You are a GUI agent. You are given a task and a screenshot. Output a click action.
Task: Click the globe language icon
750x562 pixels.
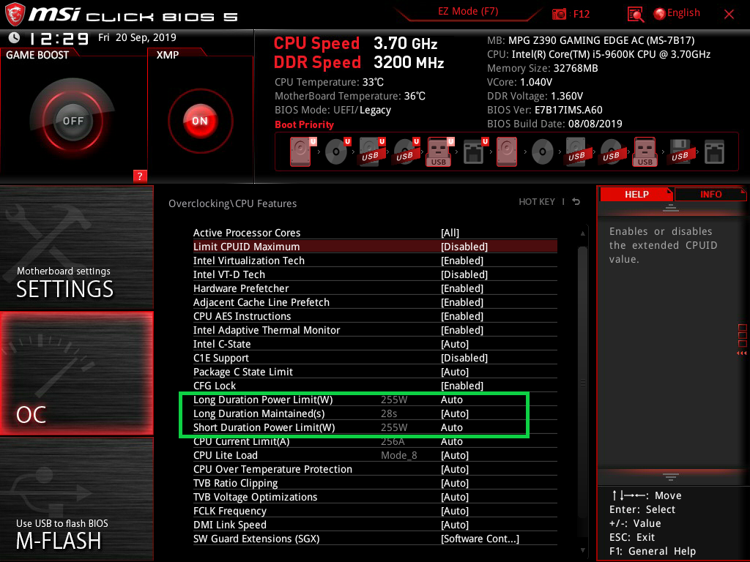(x=660, y=14)
